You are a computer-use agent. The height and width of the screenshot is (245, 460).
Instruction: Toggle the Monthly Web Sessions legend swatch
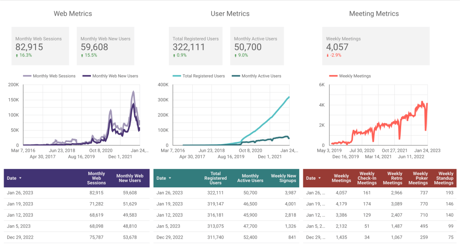tap(27, 76)
